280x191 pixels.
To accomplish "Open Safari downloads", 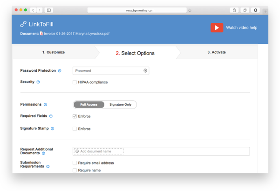I will tap(255, 10).
